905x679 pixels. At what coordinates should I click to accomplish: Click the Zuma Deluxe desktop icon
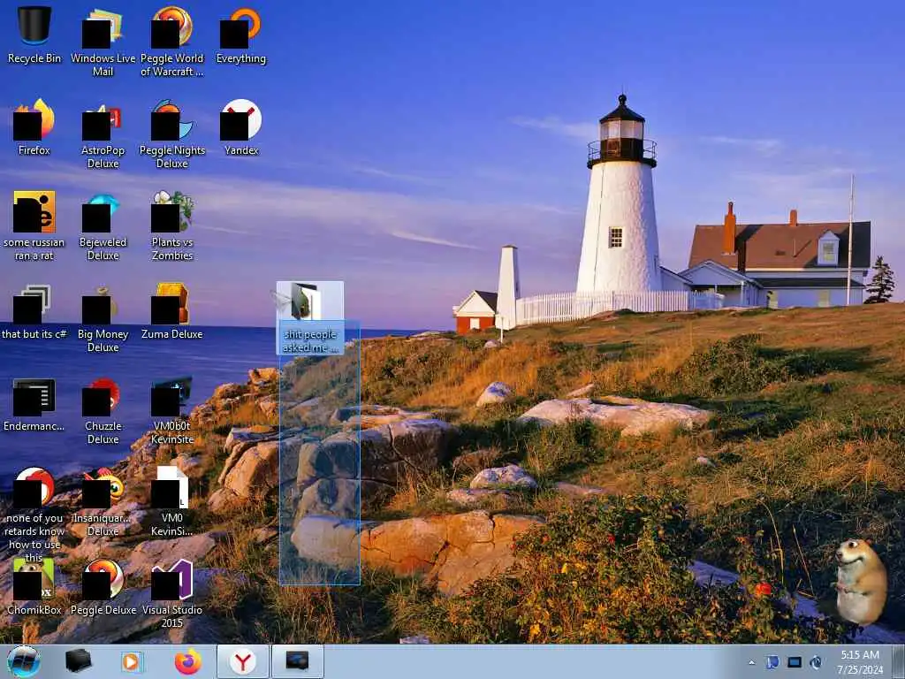(x=172, y=310)
